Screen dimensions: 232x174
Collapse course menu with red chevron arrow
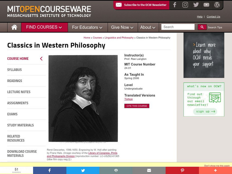(x=41, y=59)
